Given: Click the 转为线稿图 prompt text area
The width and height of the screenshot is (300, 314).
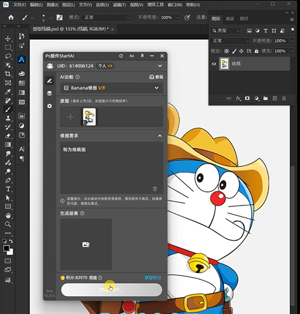Looking at the screenshot, I should 112,168.
